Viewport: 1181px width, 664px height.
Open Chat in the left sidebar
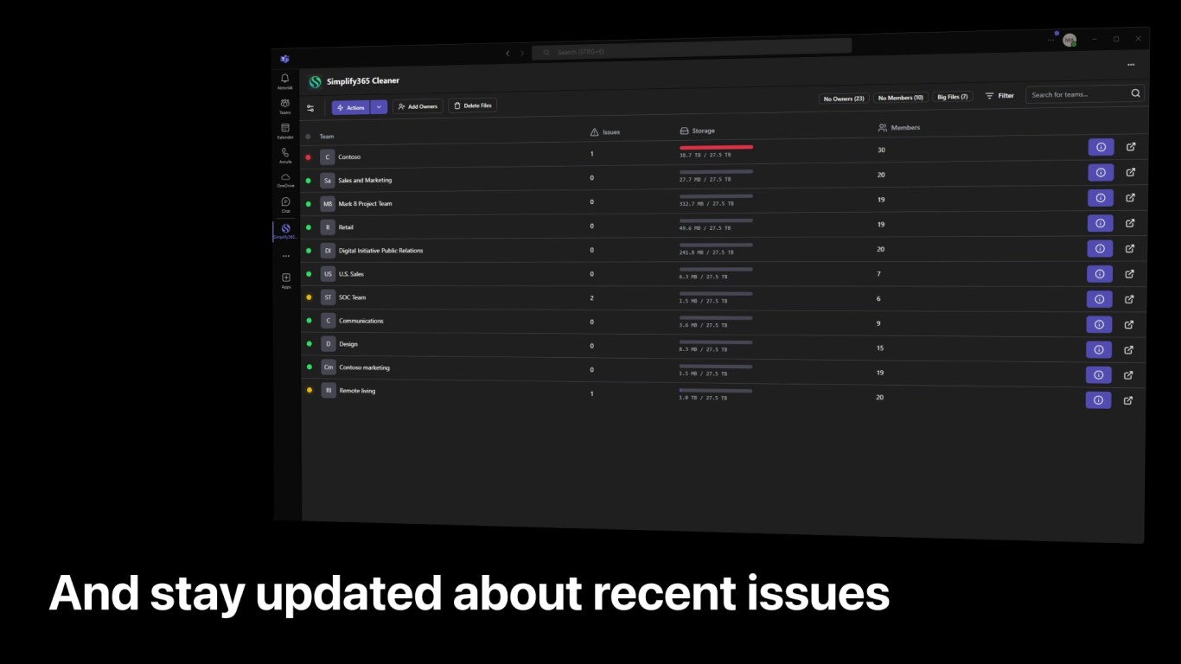click(x=285, y=204)
